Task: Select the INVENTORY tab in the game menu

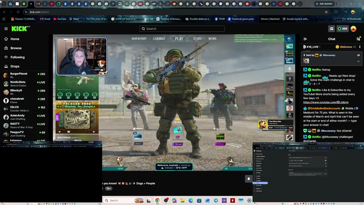Action: [x=139, y=39]
